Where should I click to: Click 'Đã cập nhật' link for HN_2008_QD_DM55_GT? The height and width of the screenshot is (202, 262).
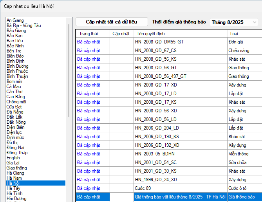click(89, 42)
